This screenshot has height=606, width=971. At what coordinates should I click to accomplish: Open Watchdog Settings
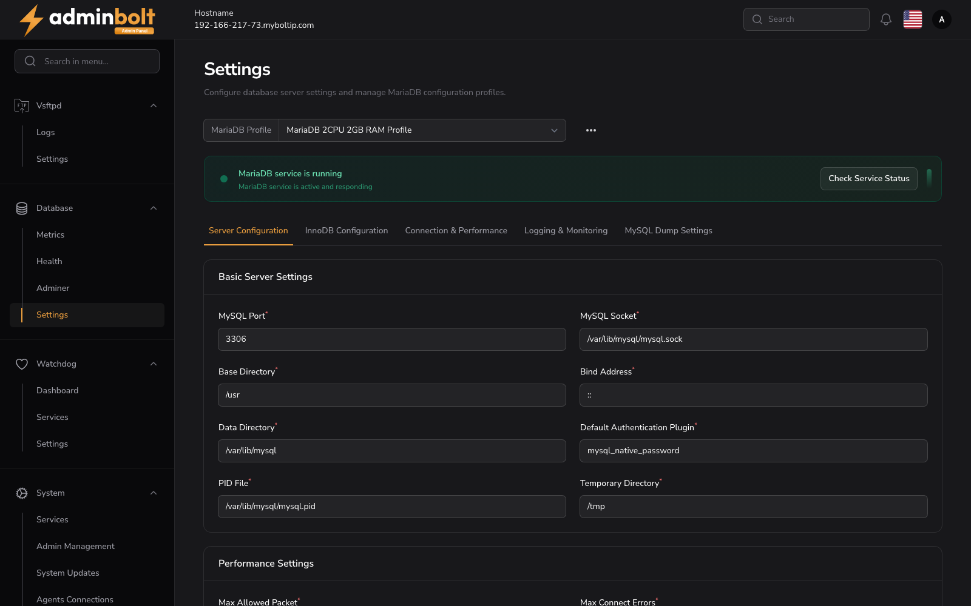[52, 444]
